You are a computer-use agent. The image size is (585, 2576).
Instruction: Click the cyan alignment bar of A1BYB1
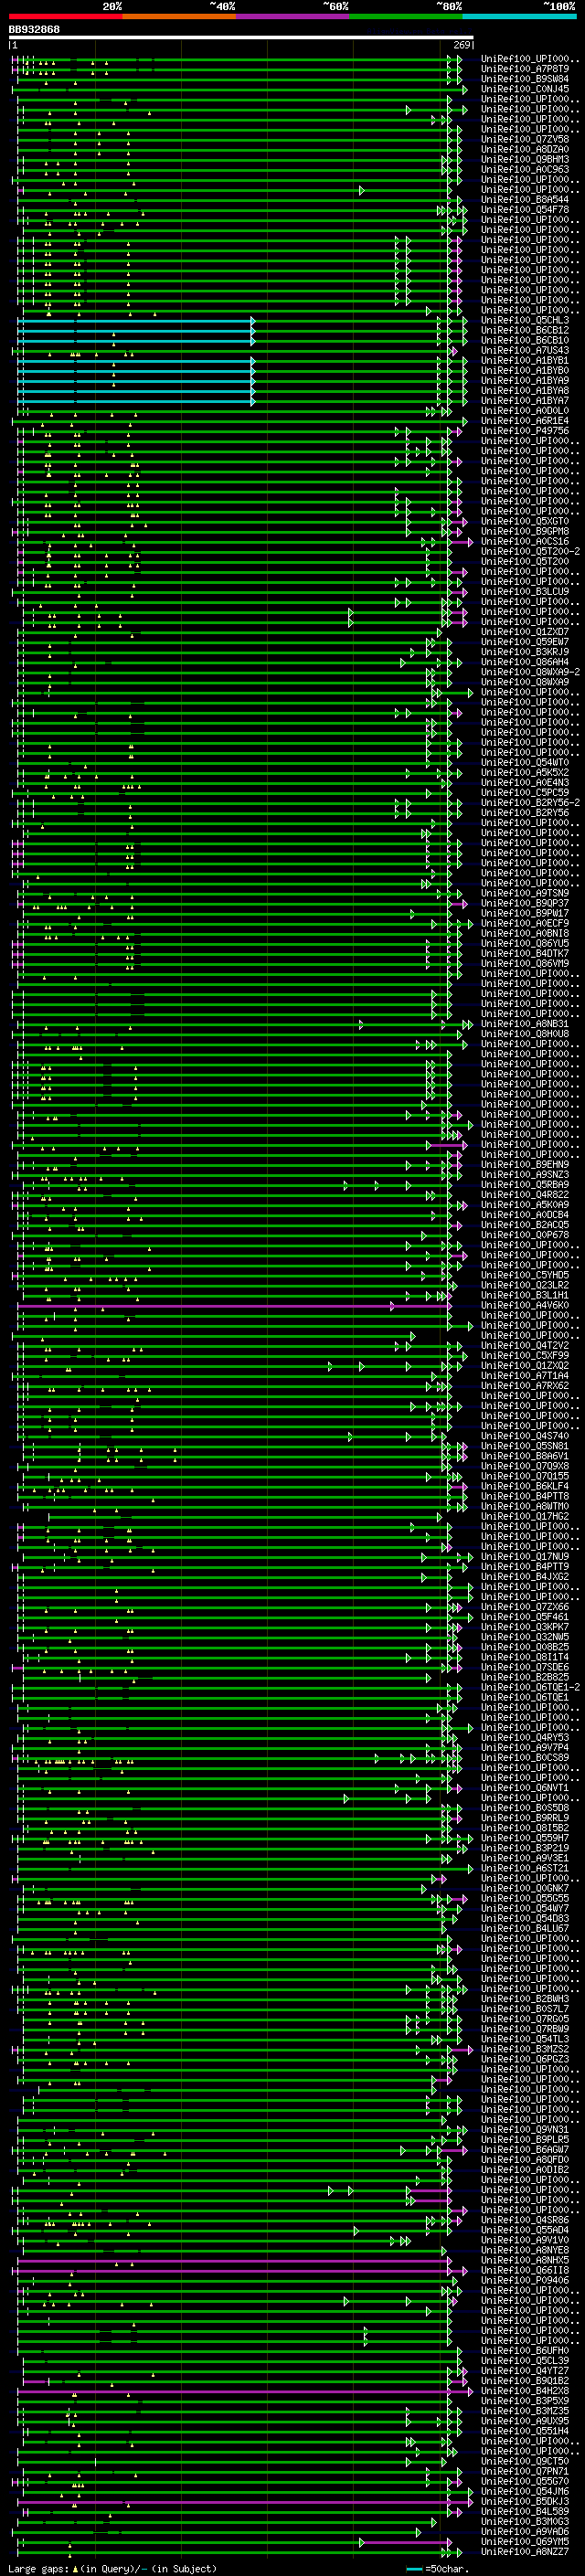point(135,361)
